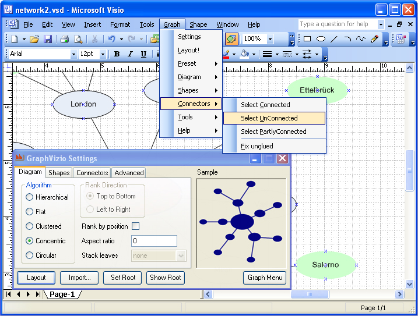Open the Connectors tab in GraphVizio Settings

(x=92, y=173)
